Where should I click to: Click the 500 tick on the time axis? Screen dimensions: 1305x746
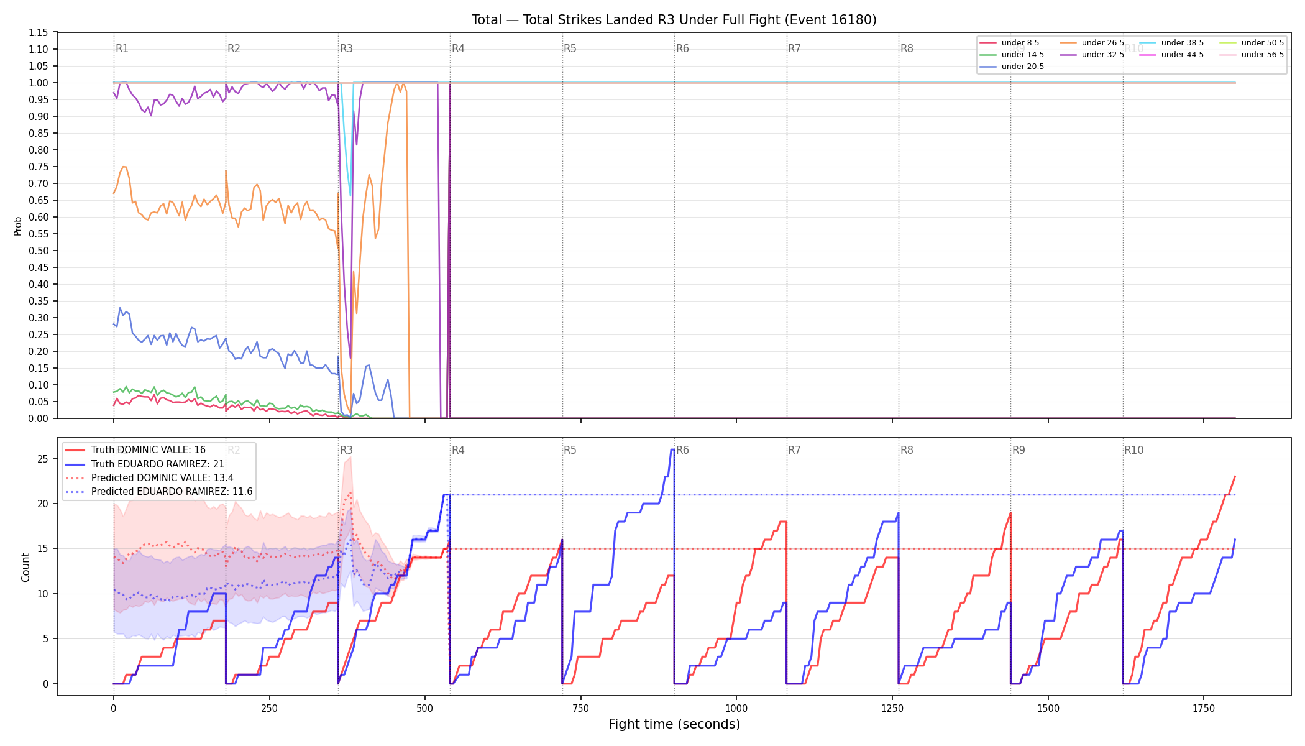pos(425,708)
